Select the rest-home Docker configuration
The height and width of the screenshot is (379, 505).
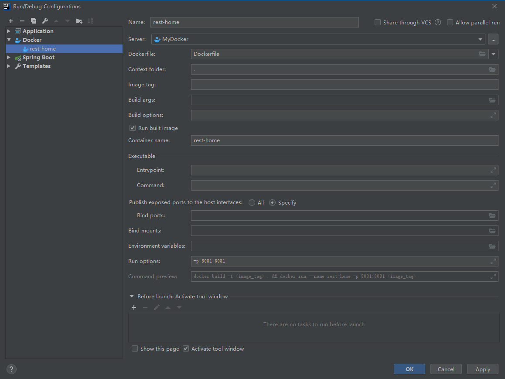tap(64, 49)
